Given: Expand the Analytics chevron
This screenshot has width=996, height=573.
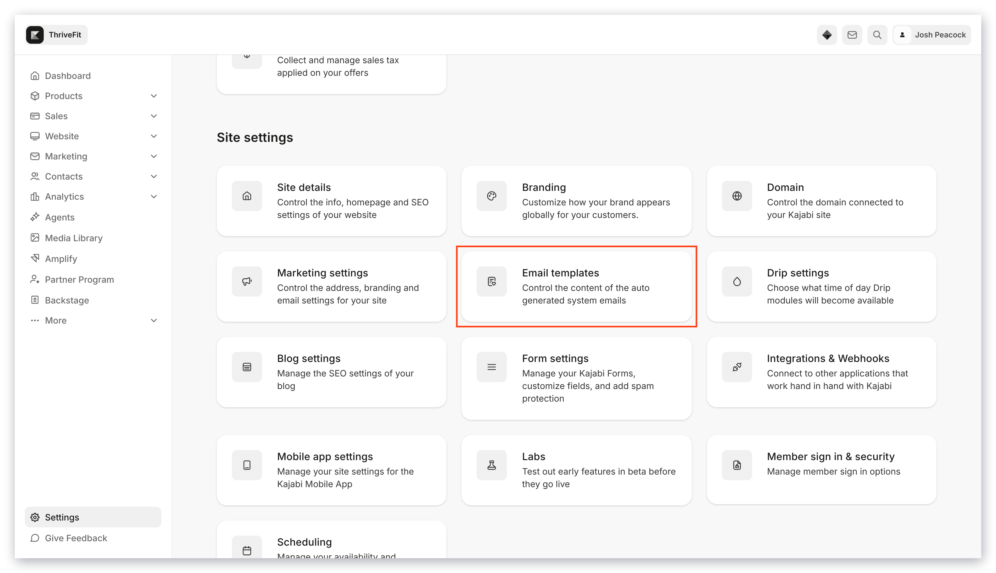Looking at the screenshot, I should click(154, 196).
